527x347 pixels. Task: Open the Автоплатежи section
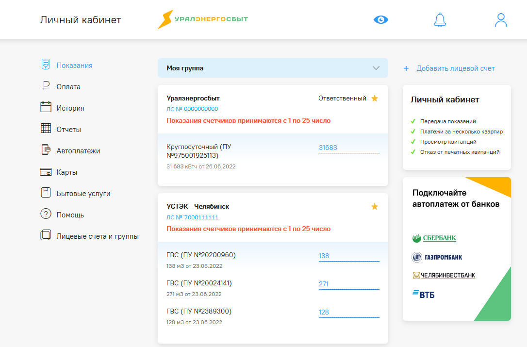pyautogui.click(x=78, y=151)
